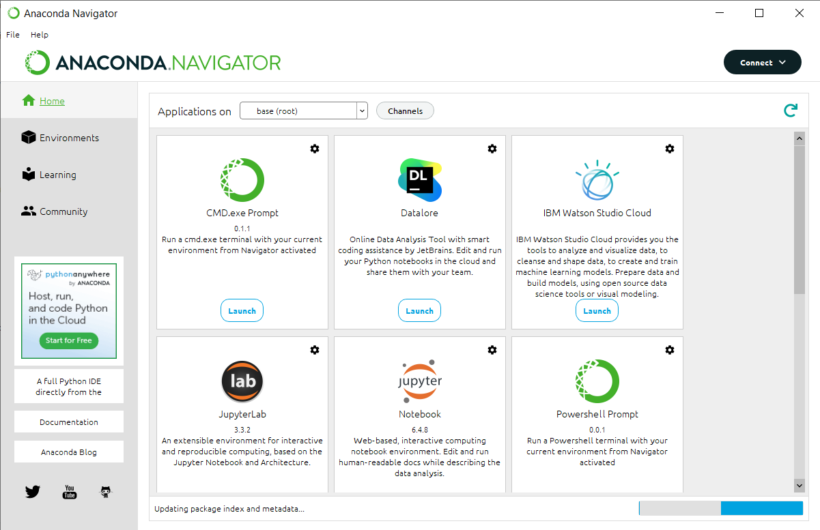Click the Powershell Prompt title text
Viewport: 820px width, 530px height.
[x=597, y=414]
